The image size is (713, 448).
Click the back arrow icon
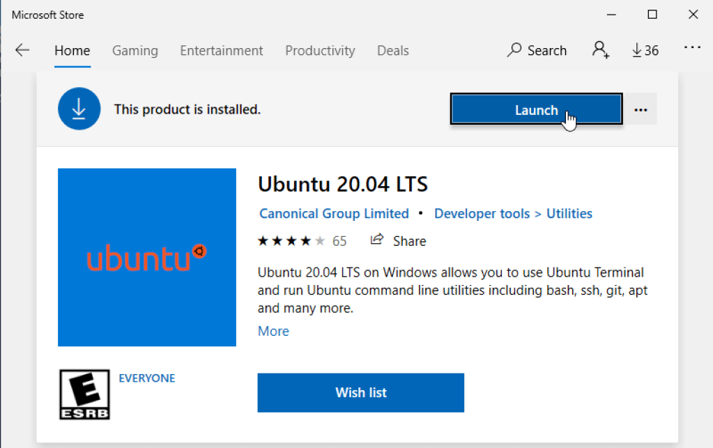click(x=22, y=50)
